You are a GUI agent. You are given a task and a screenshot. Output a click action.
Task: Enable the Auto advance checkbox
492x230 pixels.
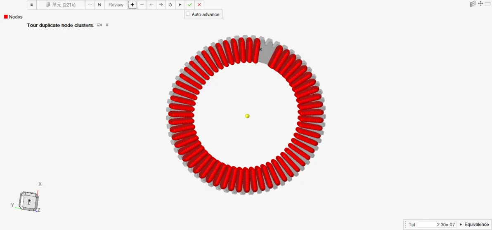point(188,14)
